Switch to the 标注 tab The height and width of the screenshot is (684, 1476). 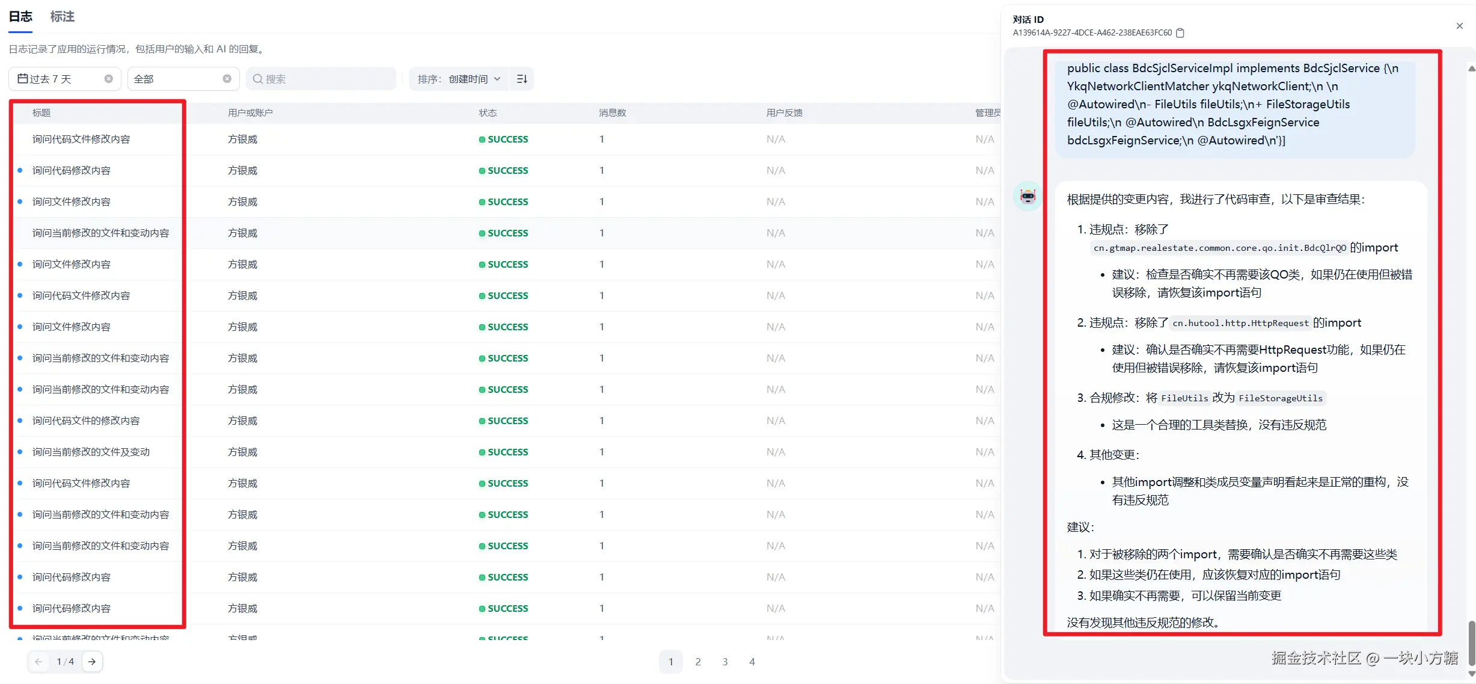click(63, 17)
